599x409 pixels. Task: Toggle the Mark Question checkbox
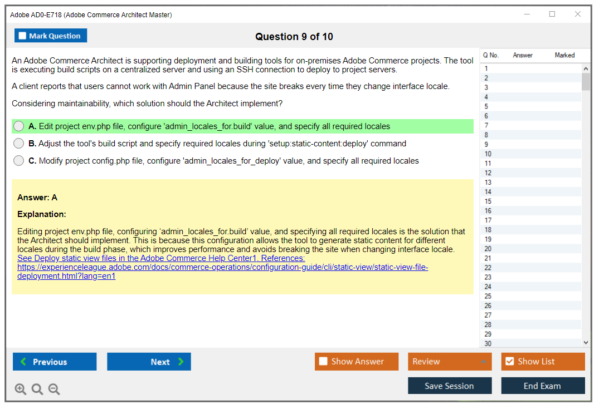pyautogui.click(x=23, y=36)
